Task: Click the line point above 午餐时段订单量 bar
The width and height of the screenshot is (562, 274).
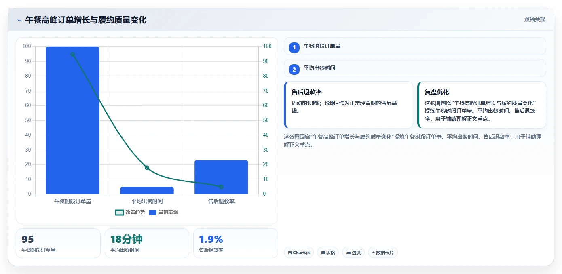Action: [72, 54]
